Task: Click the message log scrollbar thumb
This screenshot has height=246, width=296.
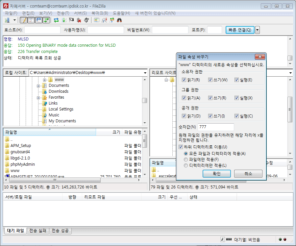Action: (x=290, y=58)
